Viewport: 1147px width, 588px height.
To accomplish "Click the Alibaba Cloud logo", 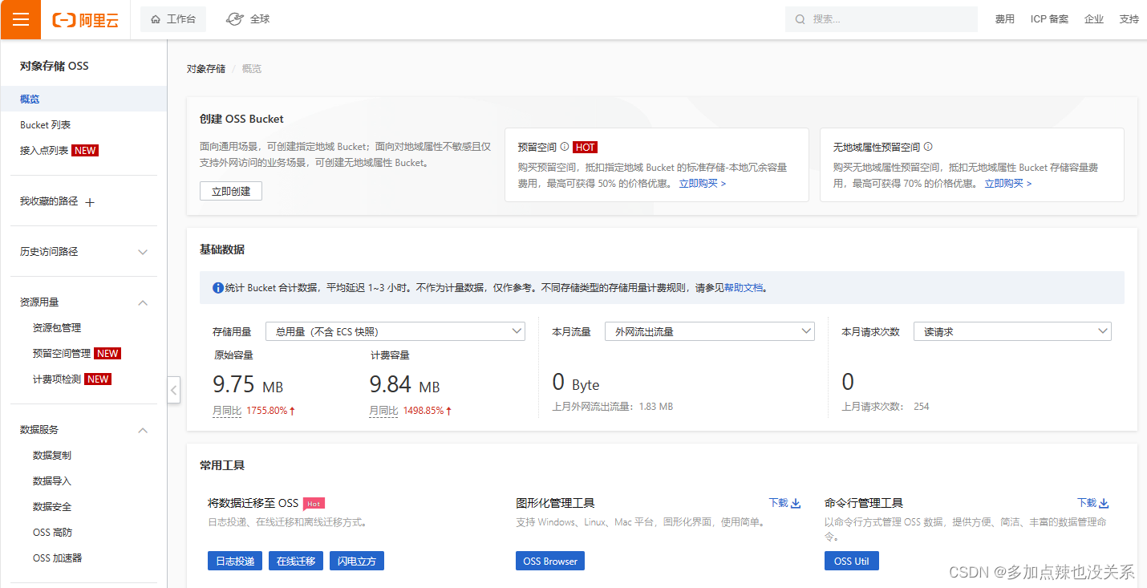I will coord(86,20).
